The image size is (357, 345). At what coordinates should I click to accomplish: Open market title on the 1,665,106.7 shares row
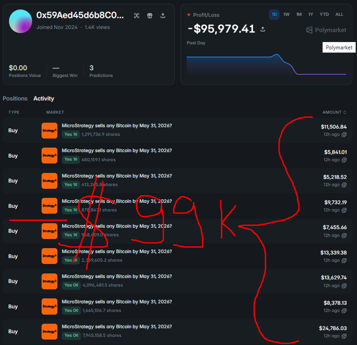click(x=117, y=302)
